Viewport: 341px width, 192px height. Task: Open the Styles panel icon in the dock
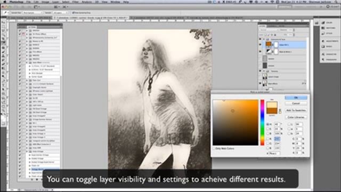[323, 33]
